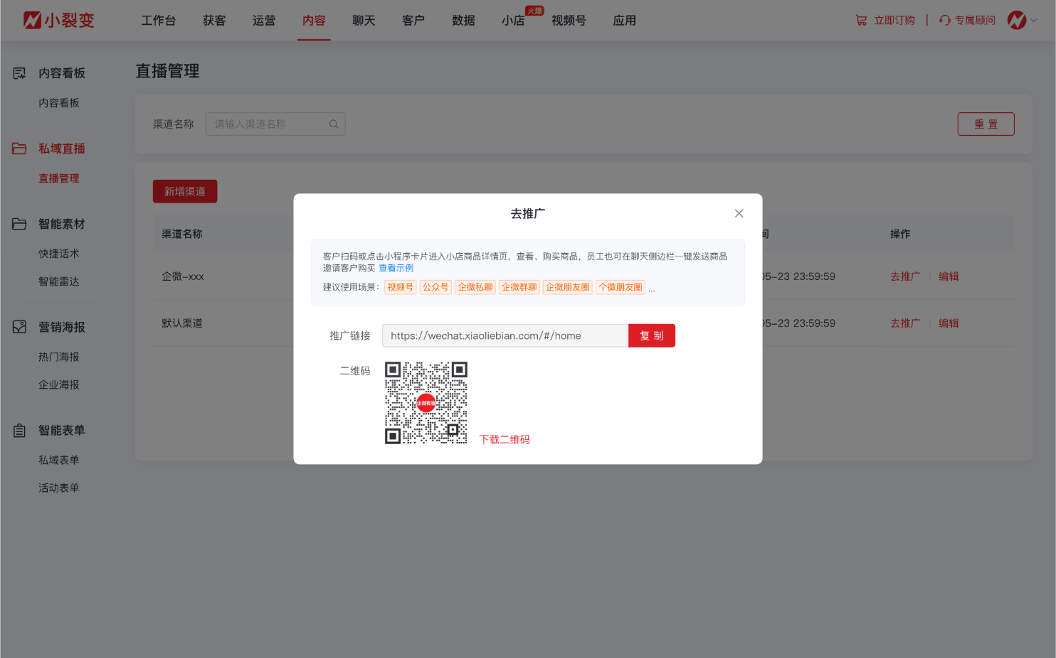Click the 重置 button

(986, 124)
